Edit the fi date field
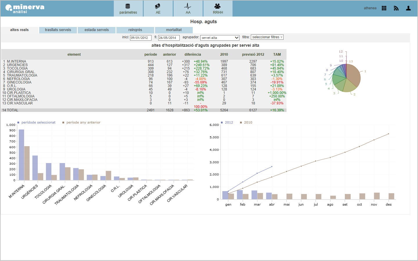Image resolution: width=418 pixels, height=261 pixels. click(169, 38)
